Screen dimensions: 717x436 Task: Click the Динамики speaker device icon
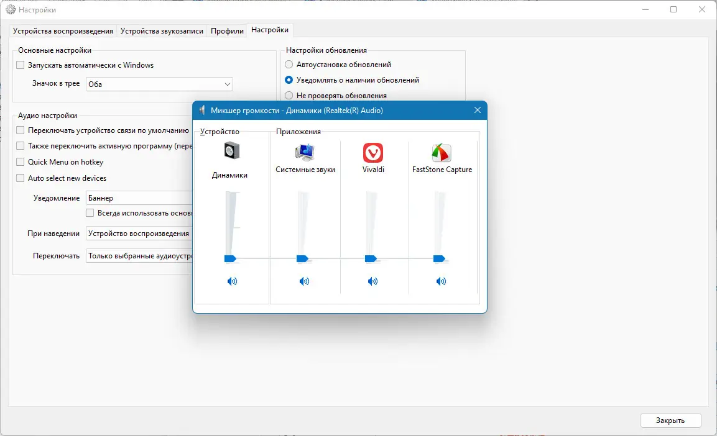[232, 150]
